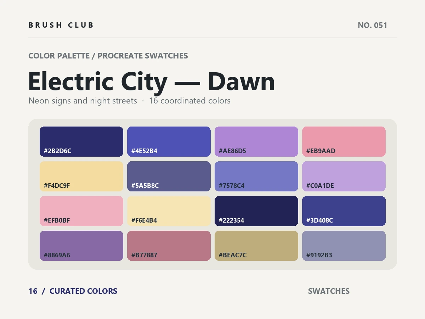
Task: Click the BRUSH CLUB header text
Action: tap(61, 25)
